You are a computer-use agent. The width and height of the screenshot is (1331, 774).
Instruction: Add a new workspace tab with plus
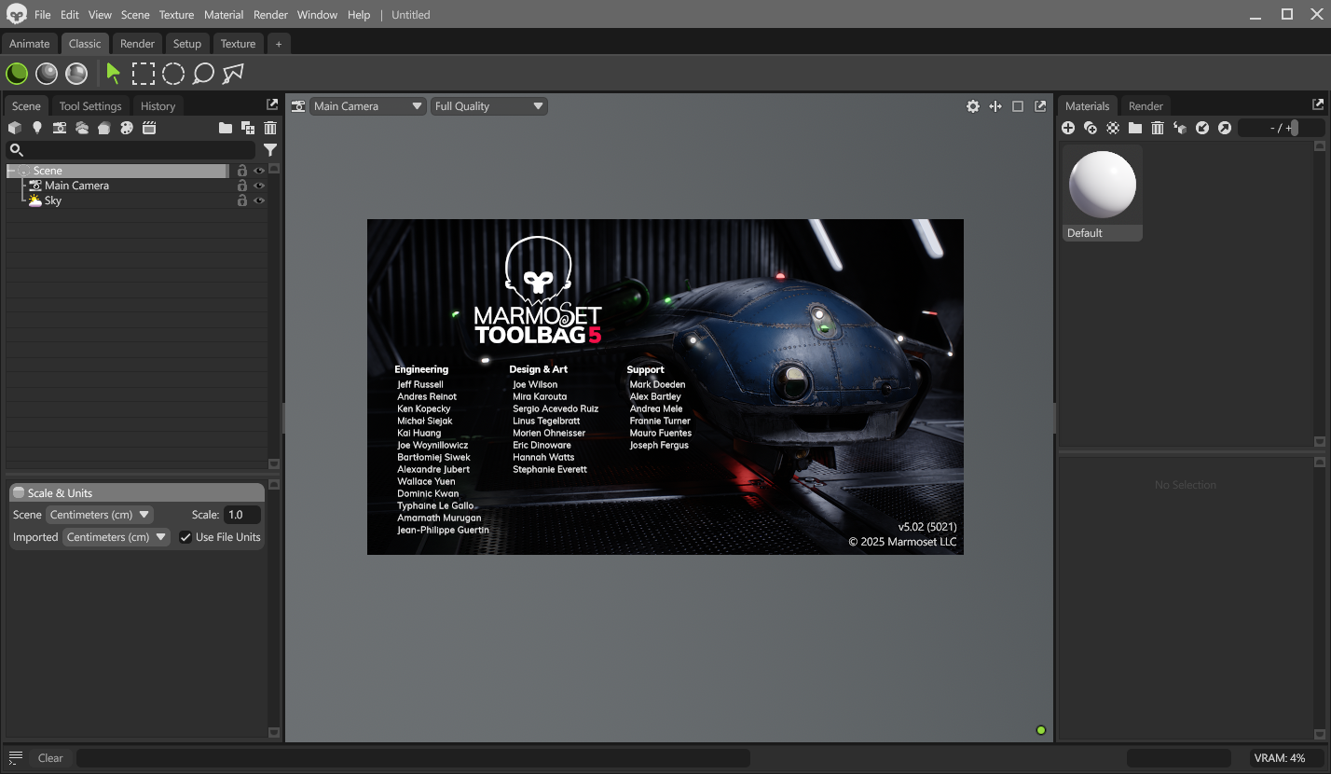click(x=278, y=44)
